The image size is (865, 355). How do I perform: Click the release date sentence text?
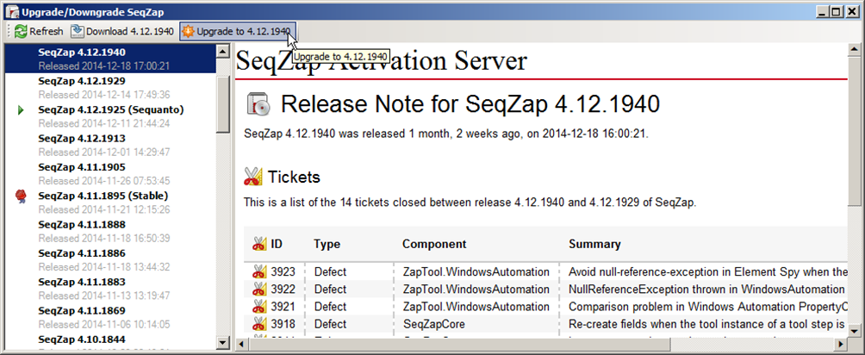446,134
